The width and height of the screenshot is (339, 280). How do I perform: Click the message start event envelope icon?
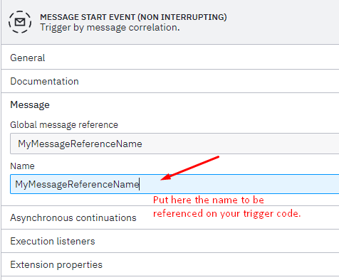click(x=20, y=22)
